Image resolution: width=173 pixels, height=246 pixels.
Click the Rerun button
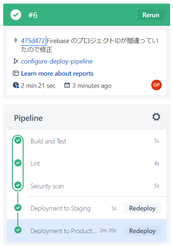[x=151, y=15]
